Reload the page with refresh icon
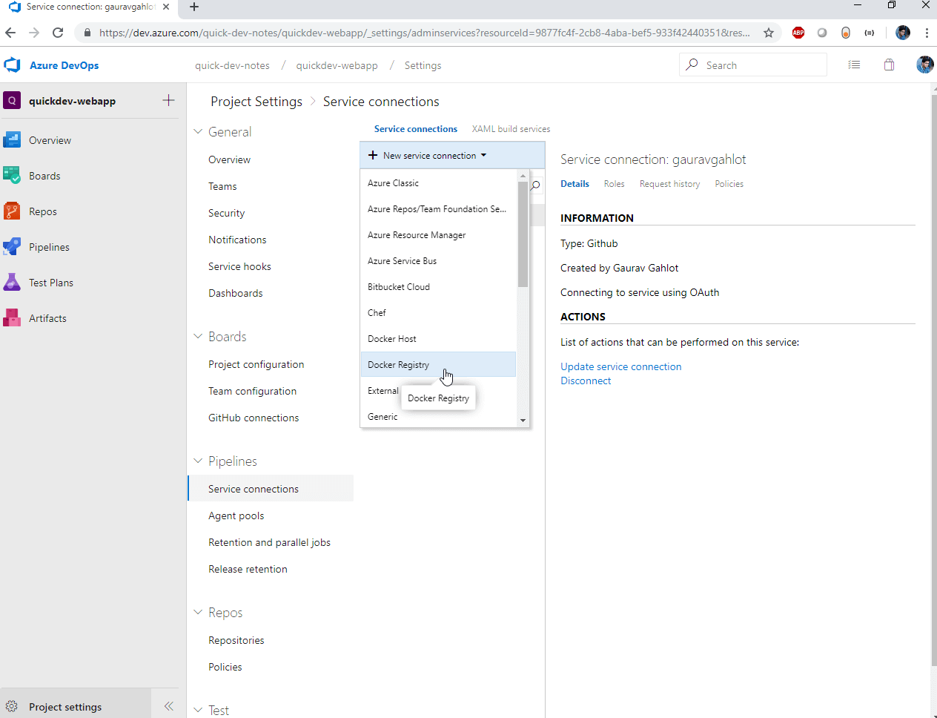This screenshot has width=937, height=718. coord(58,33)
